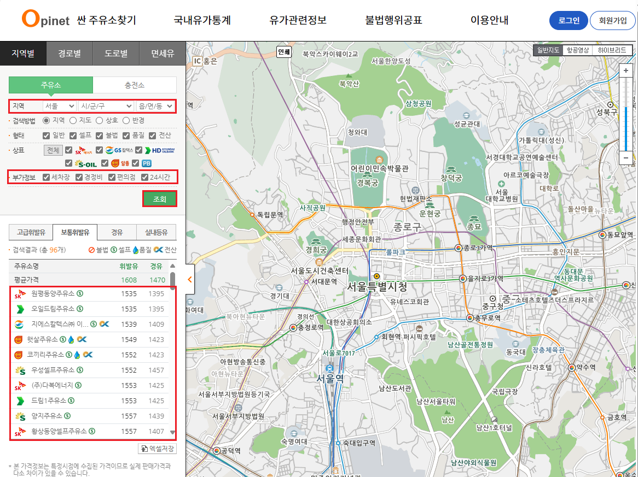Zoom out the map with minus button
This screenshot has width=638, height=477.
tap(626, 157)
